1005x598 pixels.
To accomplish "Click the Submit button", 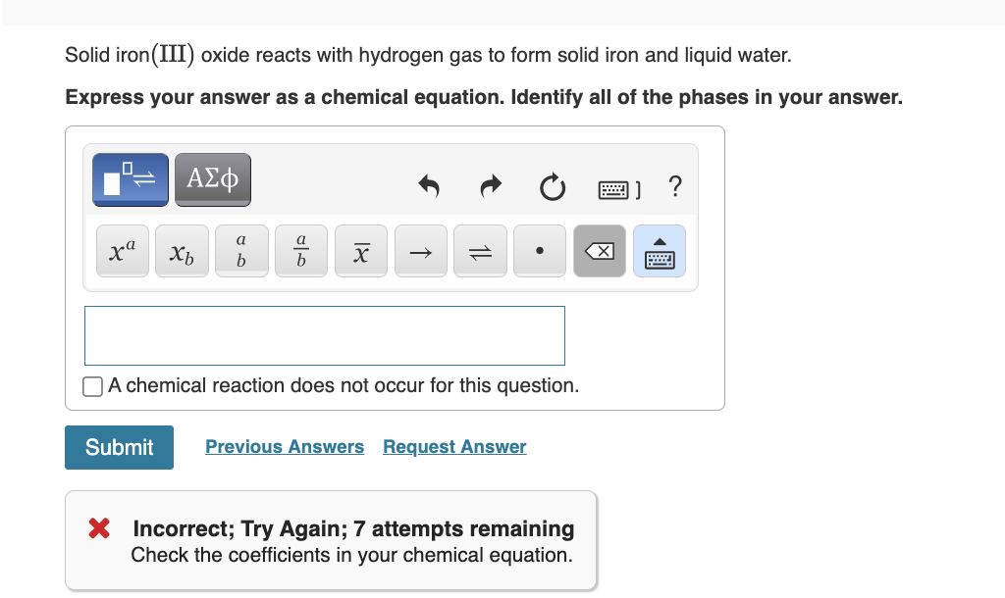I will 119,447.
